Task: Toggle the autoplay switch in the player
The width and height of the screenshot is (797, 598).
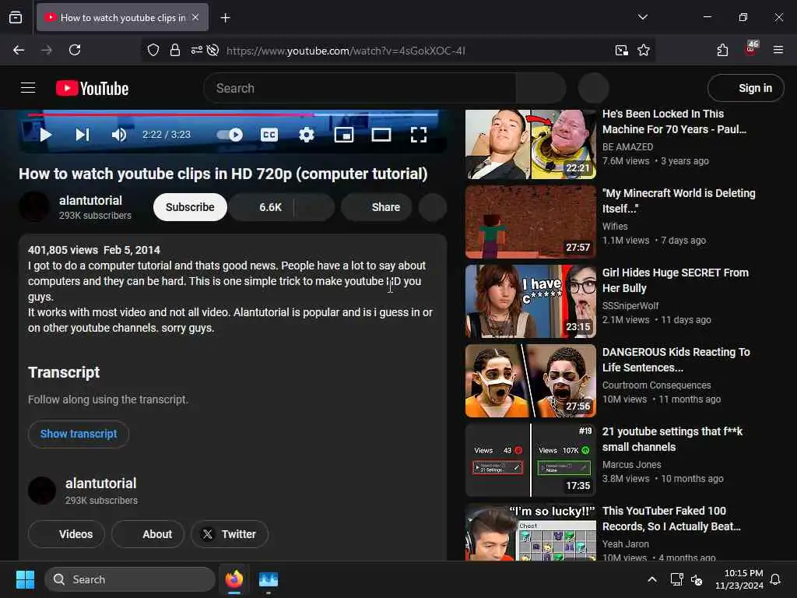Action: (230, 135)
